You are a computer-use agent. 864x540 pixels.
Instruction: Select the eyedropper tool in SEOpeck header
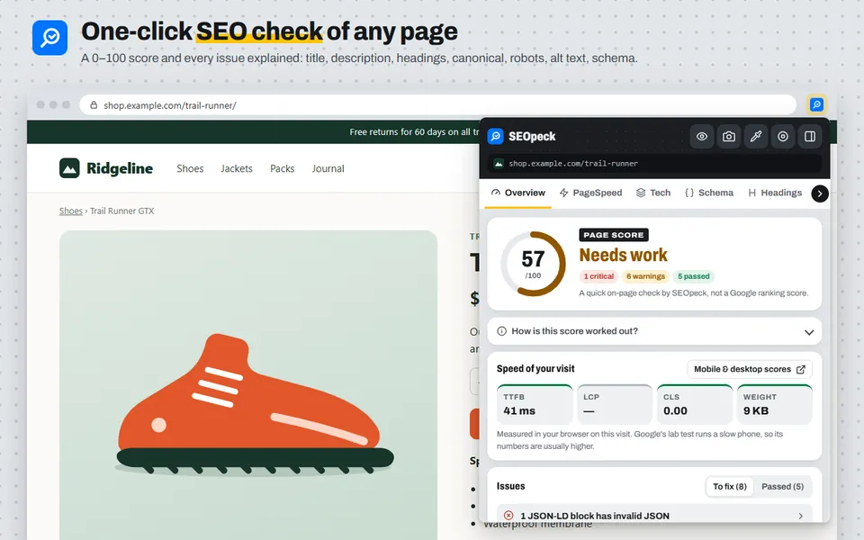tap(755, 137)
